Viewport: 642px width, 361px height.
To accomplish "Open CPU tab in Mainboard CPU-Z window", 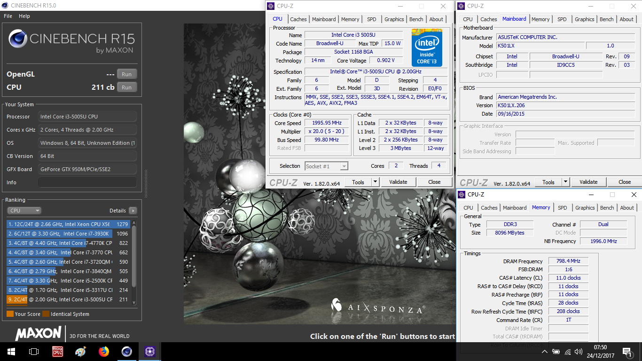I will pyautogui.click(x=468, y=19).
